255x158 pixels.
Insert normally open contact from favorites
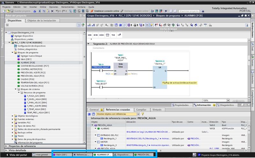pyautogui.click(x=90, y=35)
